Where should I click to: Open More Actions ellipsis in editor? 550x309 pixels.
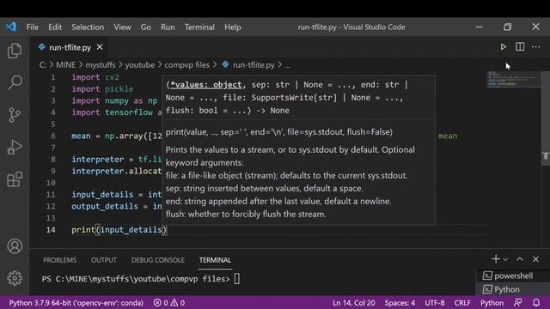point(535,46)
